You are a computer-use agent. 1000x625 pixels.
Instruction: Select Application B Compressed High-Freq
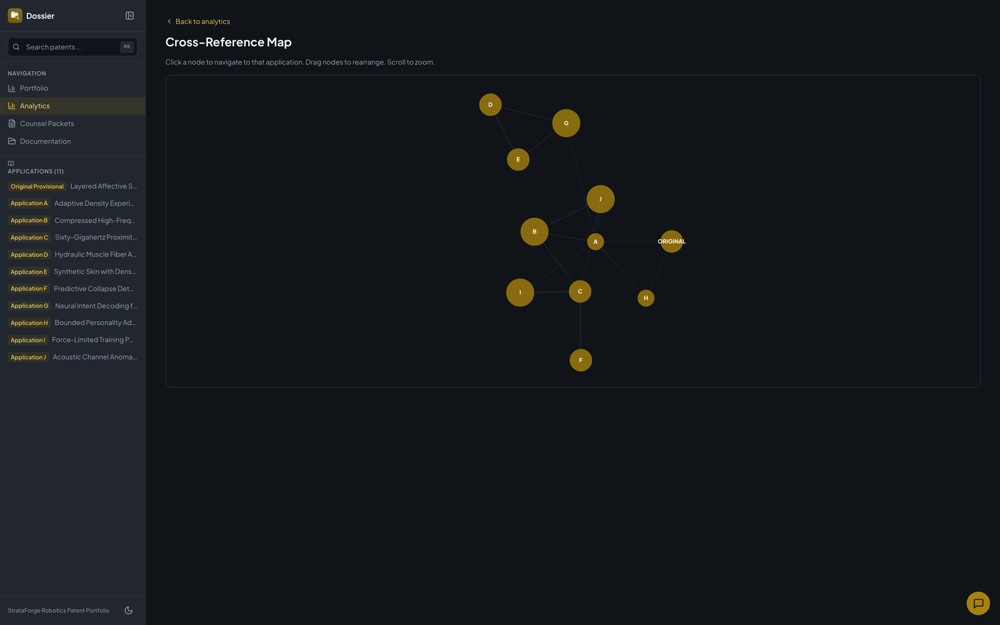tap(72, 221)
